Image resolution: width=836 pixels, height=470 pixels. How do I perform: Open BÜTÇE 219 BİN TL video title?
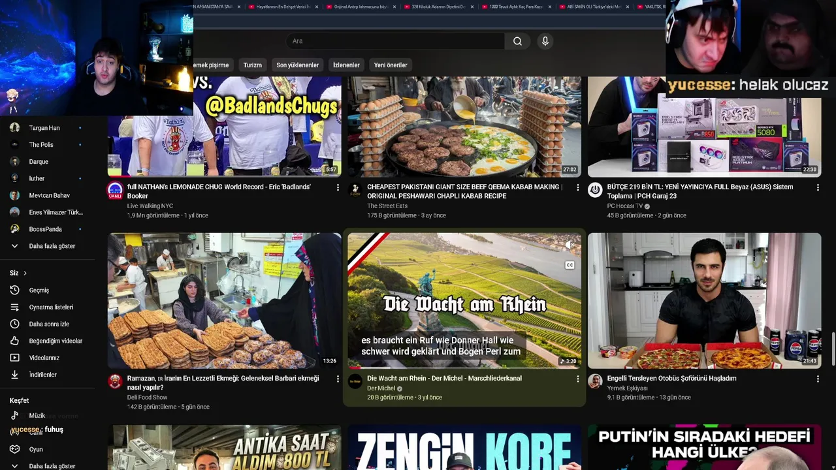coord(700,191)
